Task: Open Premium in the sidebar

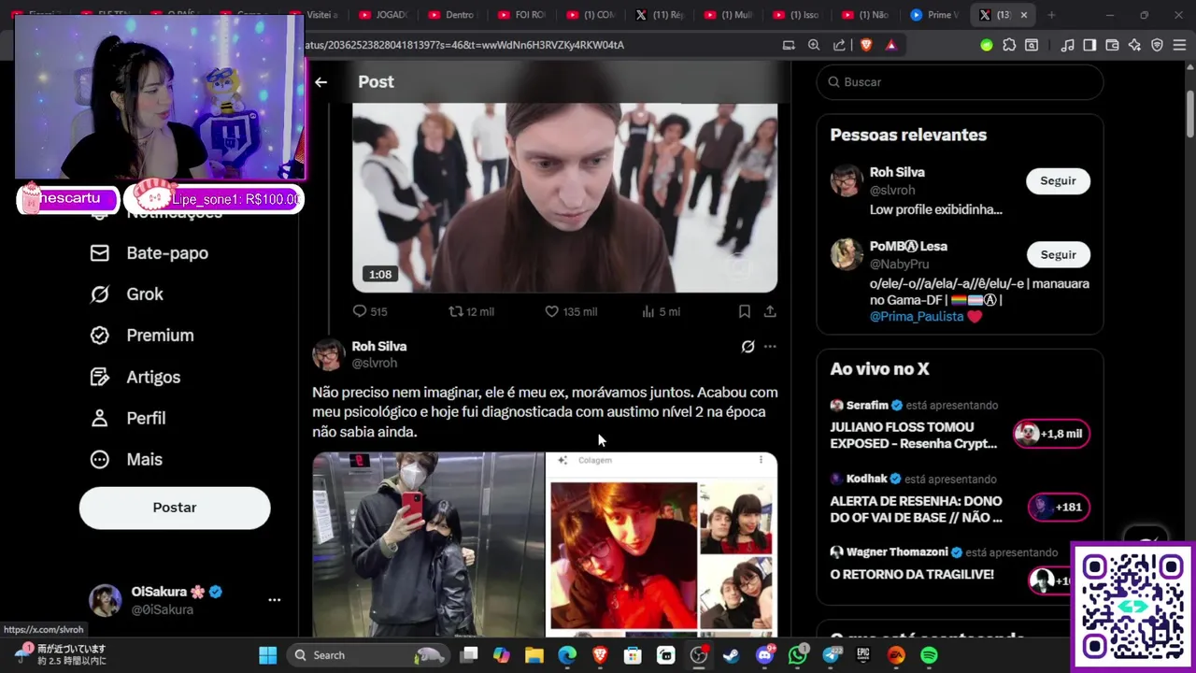Action: (142, 336)
